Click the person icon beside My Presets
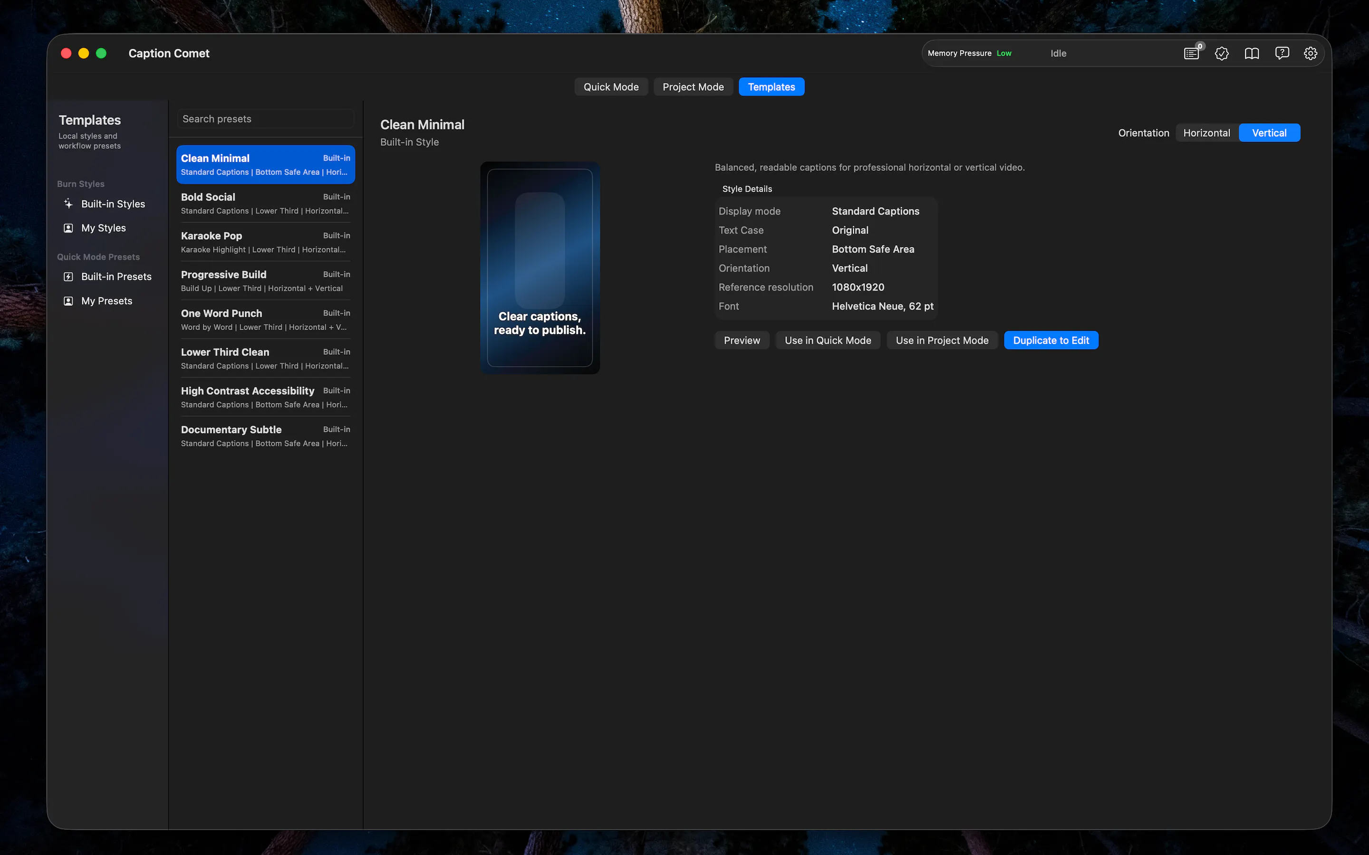 pyautogui.click(x=68, y=301)
